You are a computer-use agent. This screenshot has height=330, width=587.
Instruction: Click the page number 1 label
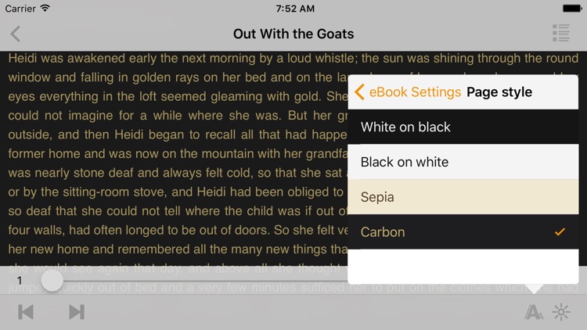click(x=20, y=281)
